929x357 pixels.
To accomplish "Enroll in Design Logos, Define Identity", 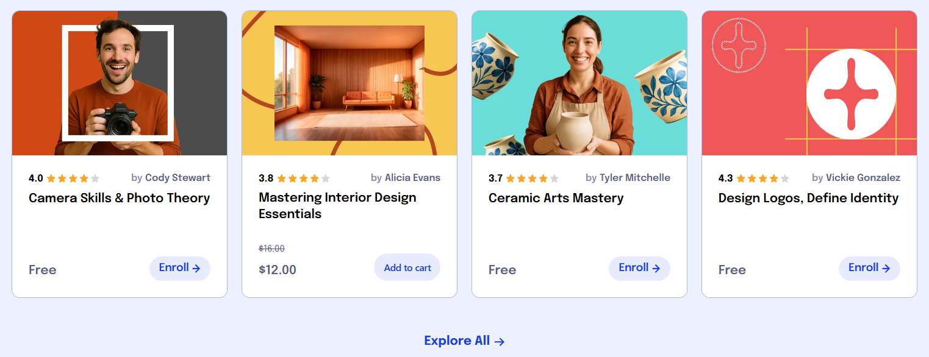I will pos(869,269).
